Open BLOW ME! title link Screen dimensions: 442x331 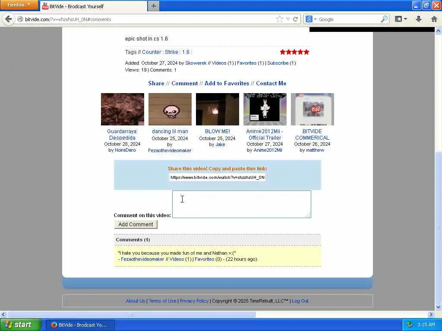point(218,131)
